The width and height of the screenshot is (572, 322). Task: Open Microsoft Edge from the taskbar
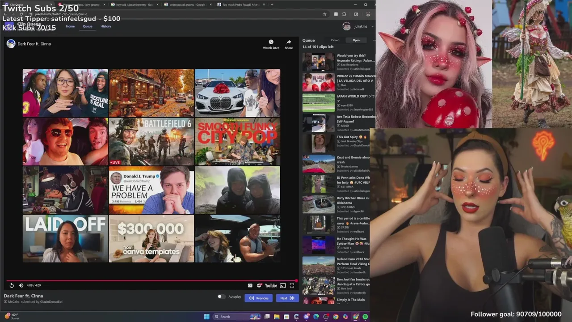pos(316,317)
